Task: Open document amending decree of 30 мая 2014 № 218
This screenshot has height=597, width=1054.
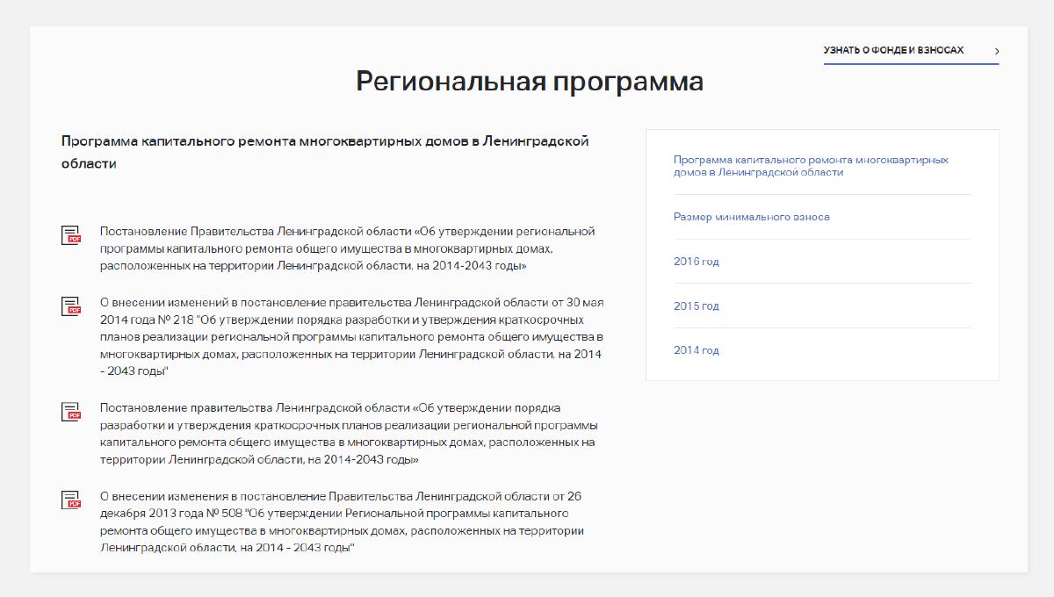Action: click(351, 337)
